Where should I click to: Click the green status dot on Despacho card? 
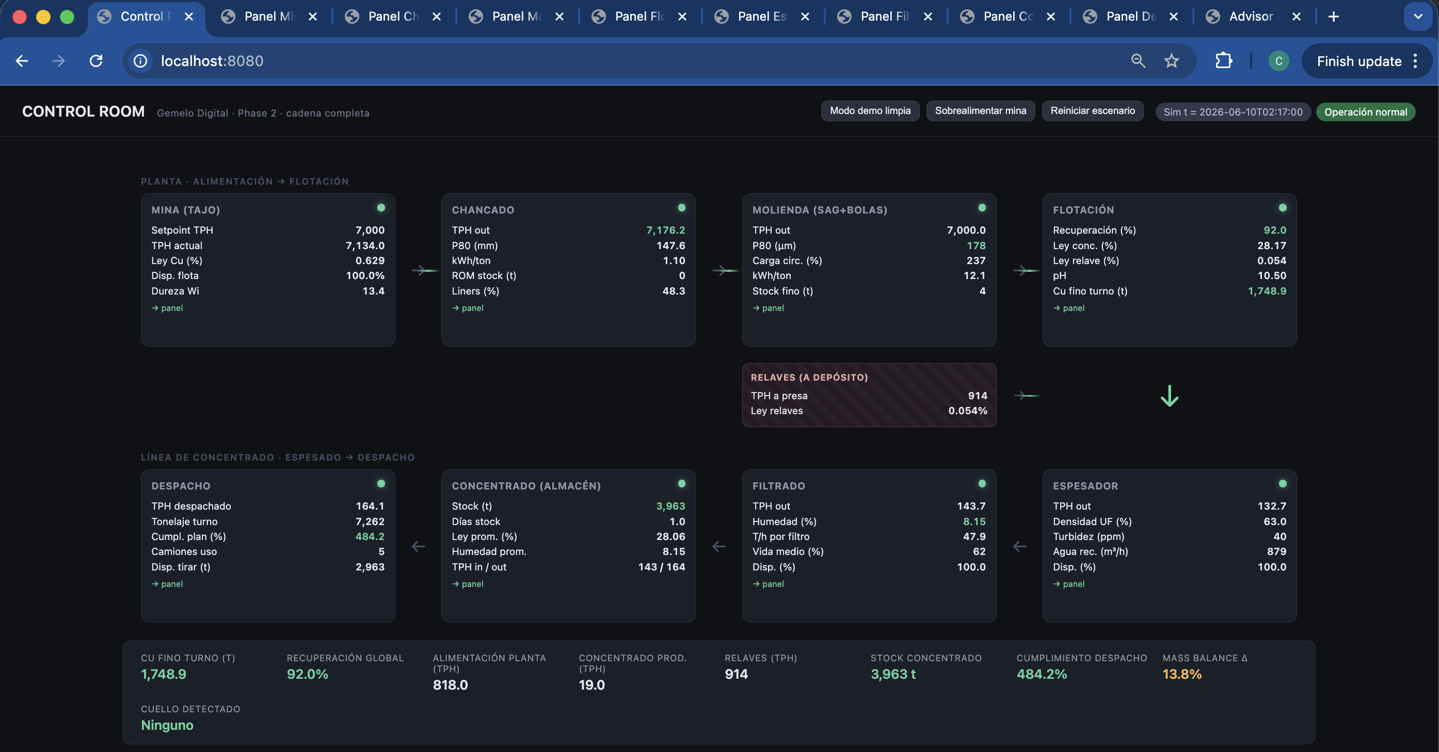coord(381,483)
